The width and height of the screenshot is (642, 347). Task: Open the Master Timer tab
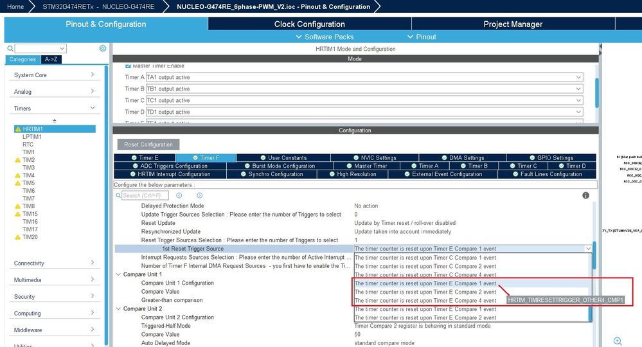tap(366, 166)
